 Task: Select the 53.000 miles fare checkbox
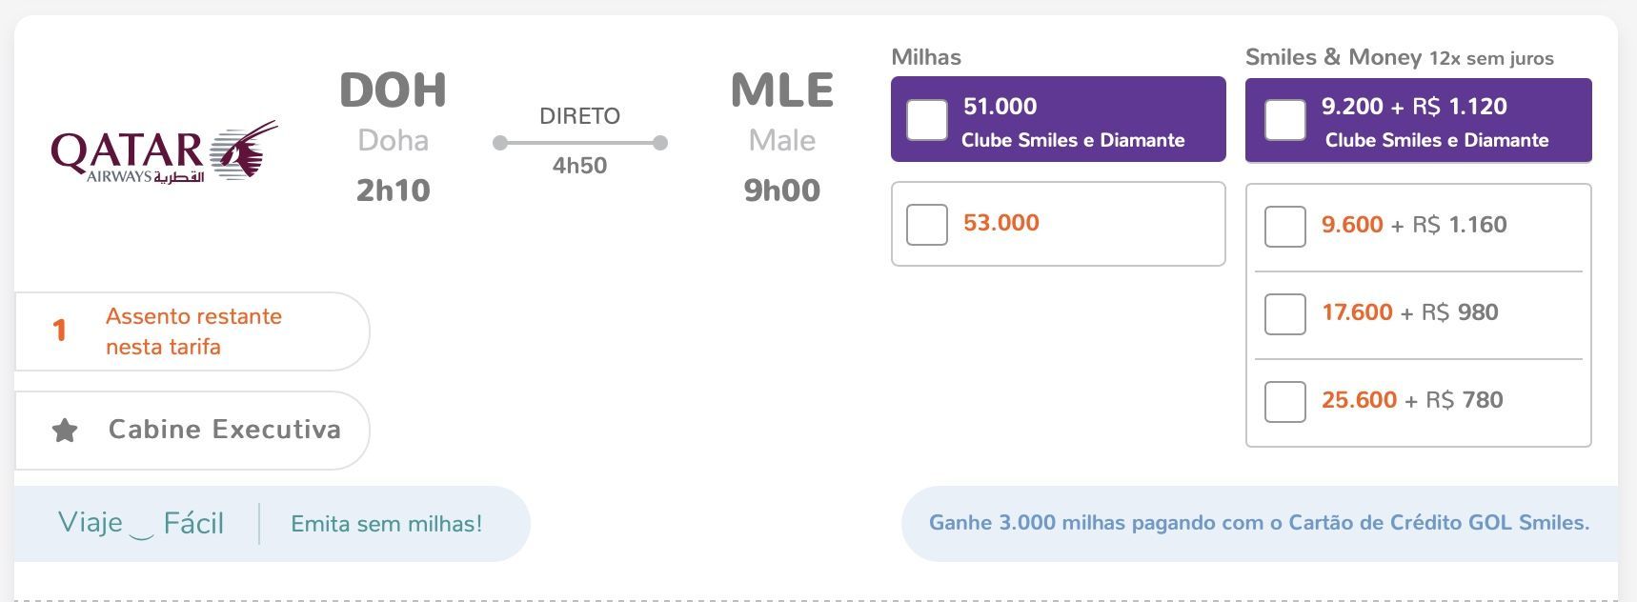tap(927, 225)
